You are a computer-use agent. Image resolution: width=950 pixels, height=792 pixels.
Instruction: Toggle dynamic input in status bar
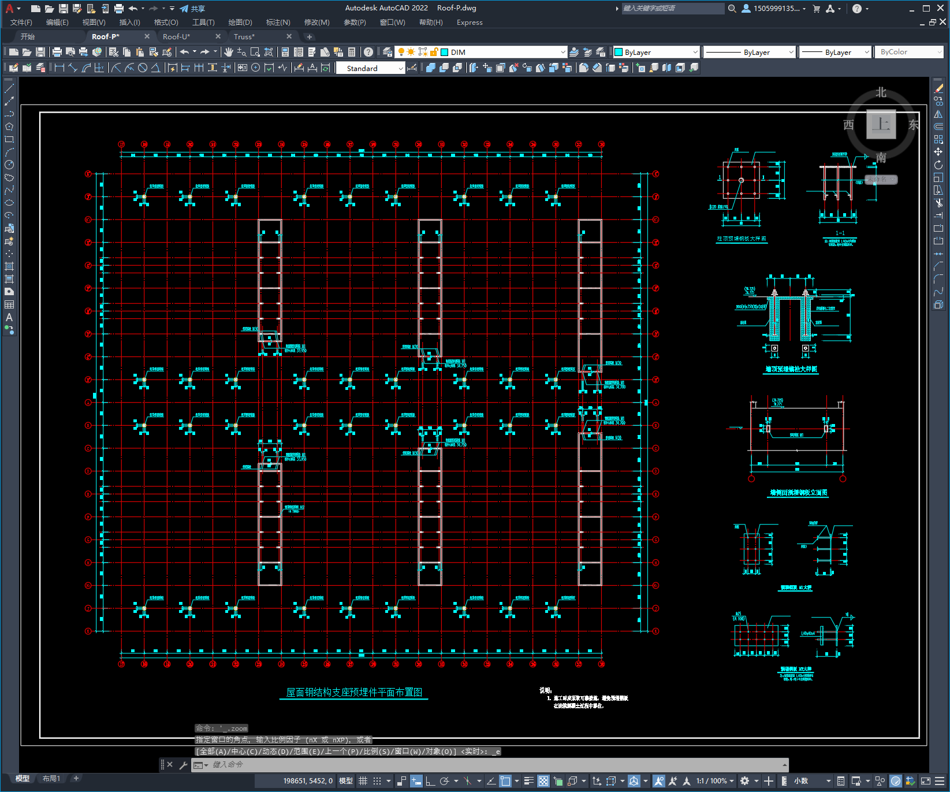click(416, 781)
